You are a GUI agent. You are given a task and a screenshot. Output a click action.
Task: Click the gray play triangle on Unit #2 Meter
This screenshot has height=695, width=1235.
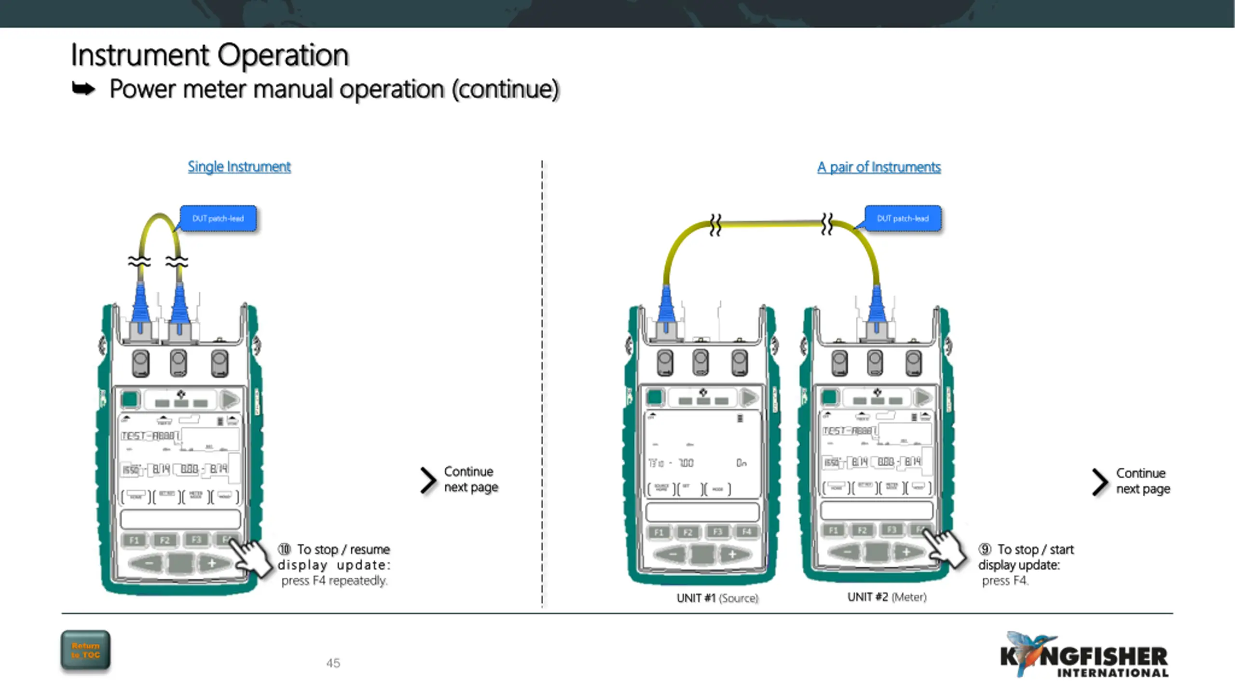[x=923, y=398]
